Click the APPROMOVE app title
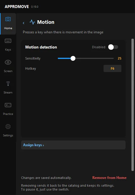Image resolution: width=135 pixels, height=195 pixels. point(17,7)
